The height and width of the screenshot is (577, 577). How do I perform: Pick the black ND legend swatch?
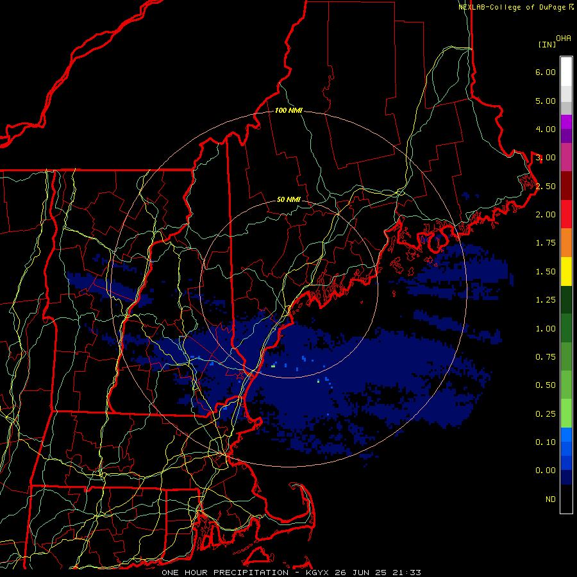pos(566,499)
